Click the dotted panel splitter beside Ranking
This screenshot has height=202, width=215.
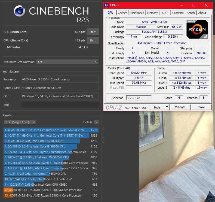(104, 135)
